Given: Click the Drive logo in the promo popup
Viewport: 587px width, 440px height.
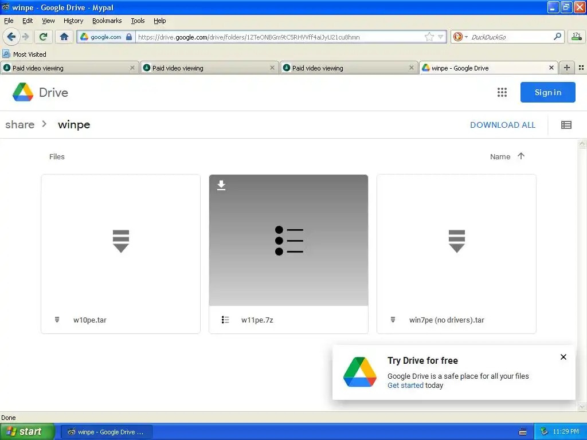Looking at the screenshot, I should coord(360,372).
